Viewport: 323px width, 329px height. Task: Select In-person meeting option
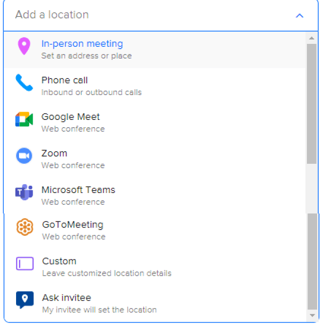pyautogui.click(x=82, y=49)
